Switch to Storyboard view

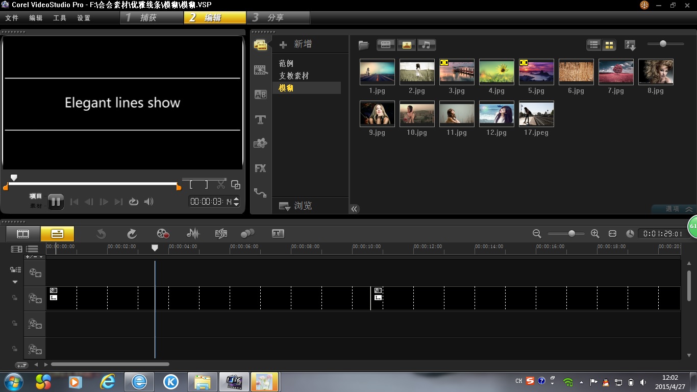pyautogui.click(x=23, y=234)
